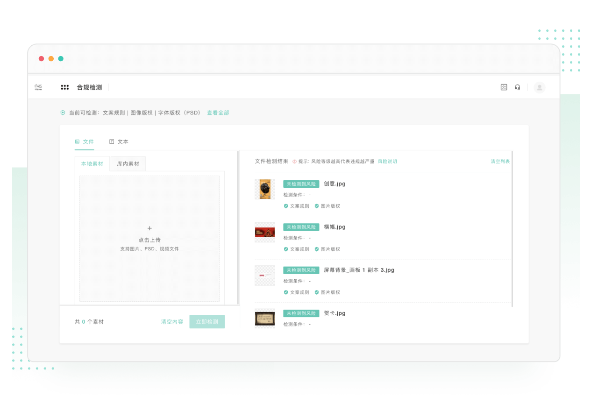Click the results list vertical scrollbar
The height and width of the screenshot is (411, 598).
point(513,229)
